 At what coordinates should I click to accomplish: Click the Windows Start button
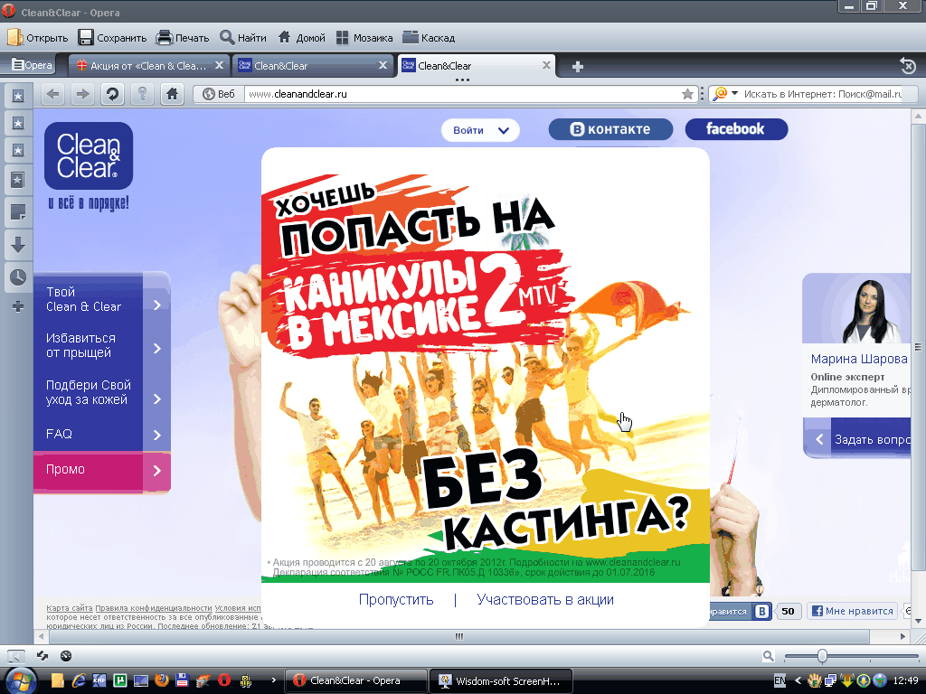20,680
